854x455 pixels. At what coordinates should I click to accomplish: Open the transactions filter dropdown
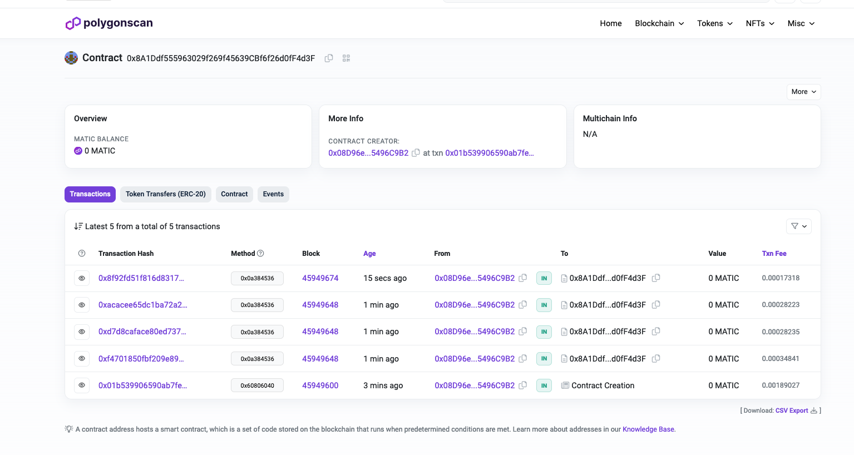798,226
